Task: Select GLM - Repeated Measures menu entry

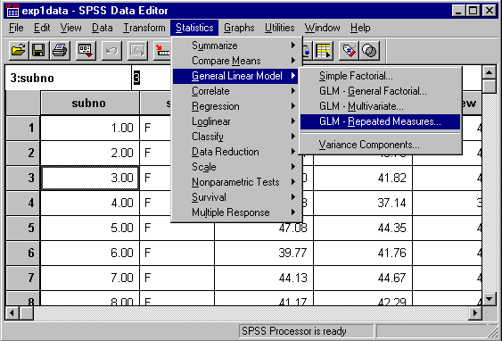Action: pos(380,121)
